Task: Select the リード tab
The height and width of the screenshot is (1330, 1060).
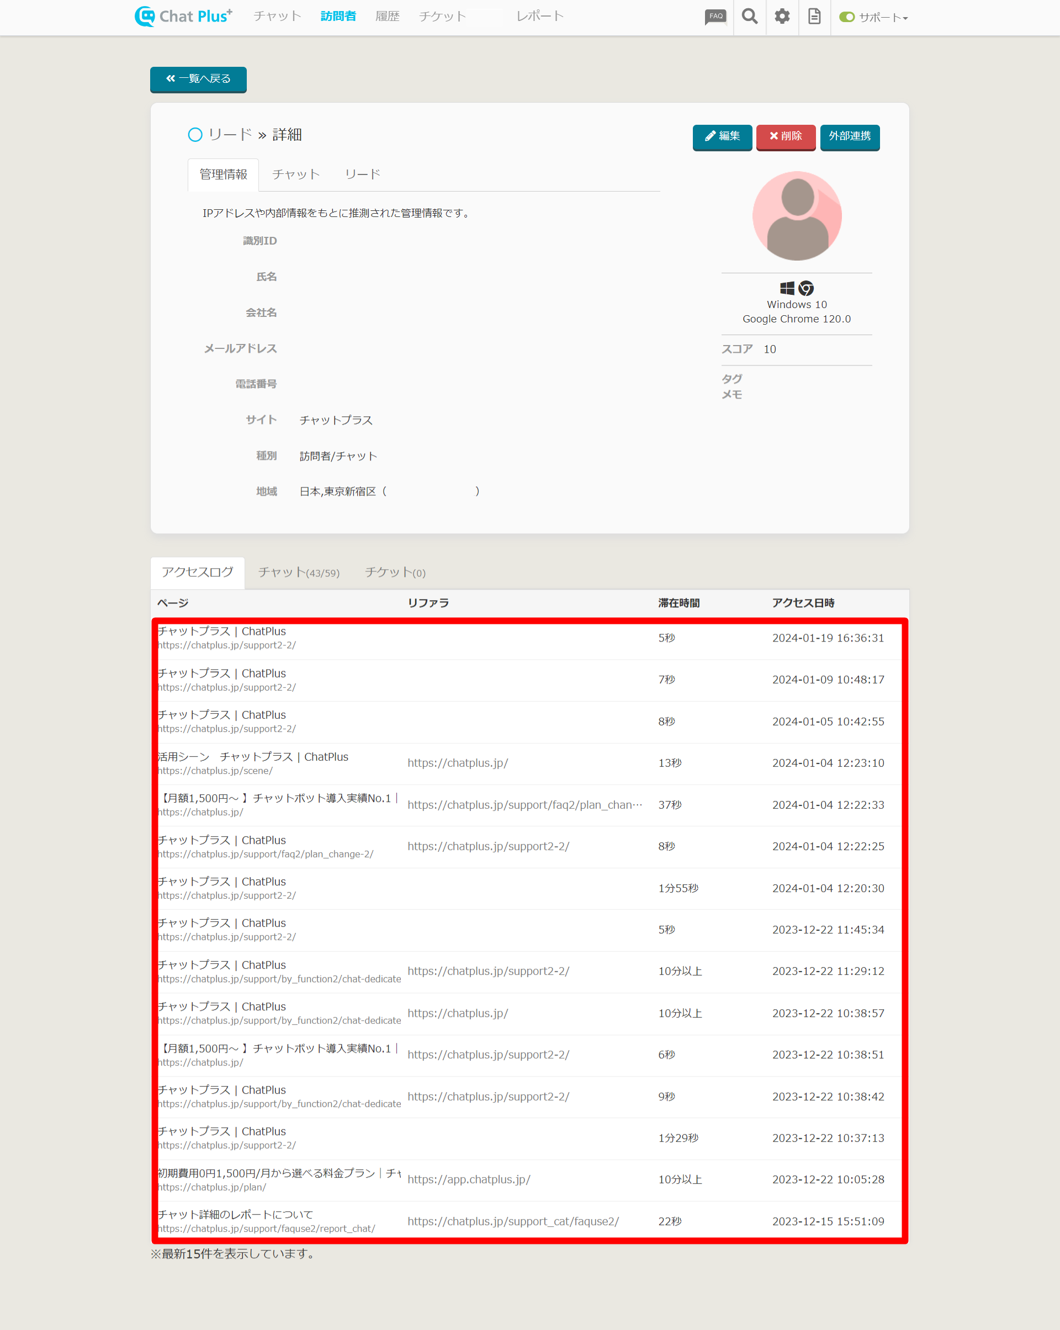Action: 363,174
